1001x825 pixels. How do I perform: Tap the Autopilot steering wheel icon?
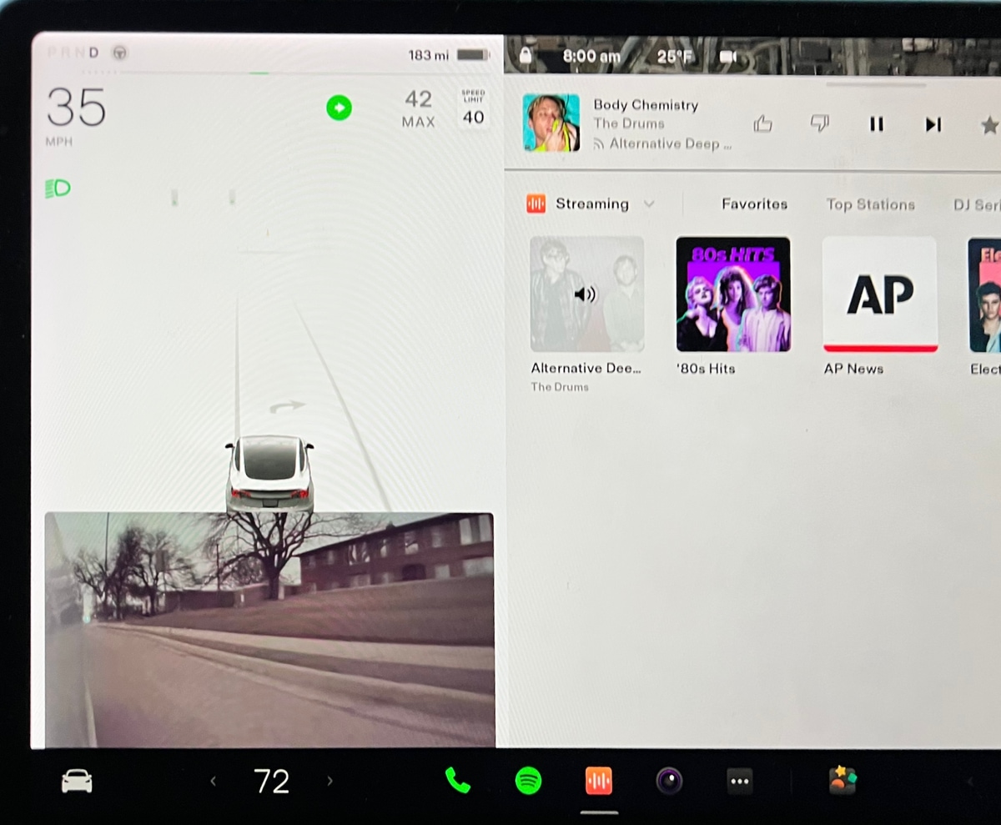click(x=119, y=53)
